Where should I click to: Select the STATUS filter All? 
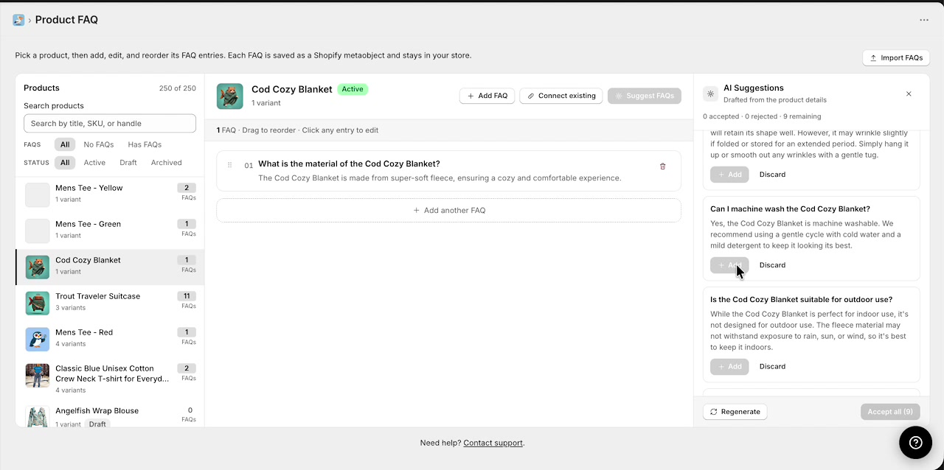[x=65, y=163]
